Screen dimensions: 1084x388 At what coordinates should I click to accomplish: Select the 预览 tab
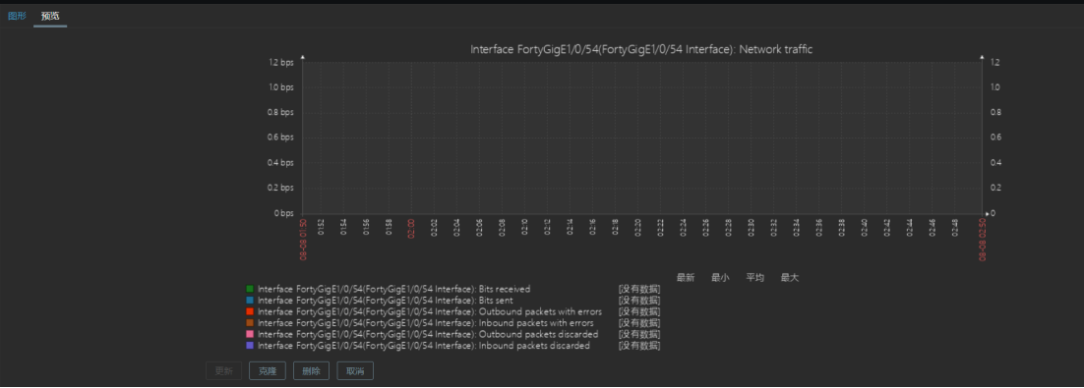50,15
